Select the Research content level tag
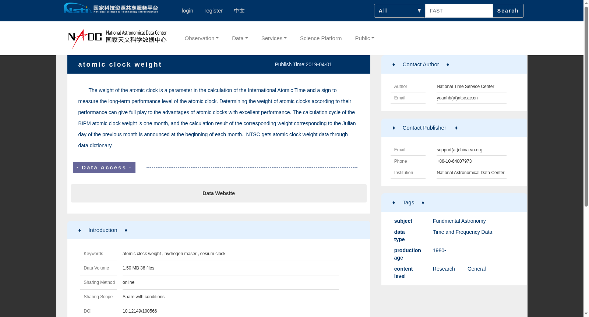The image size is (589, 317). [444, 269]
